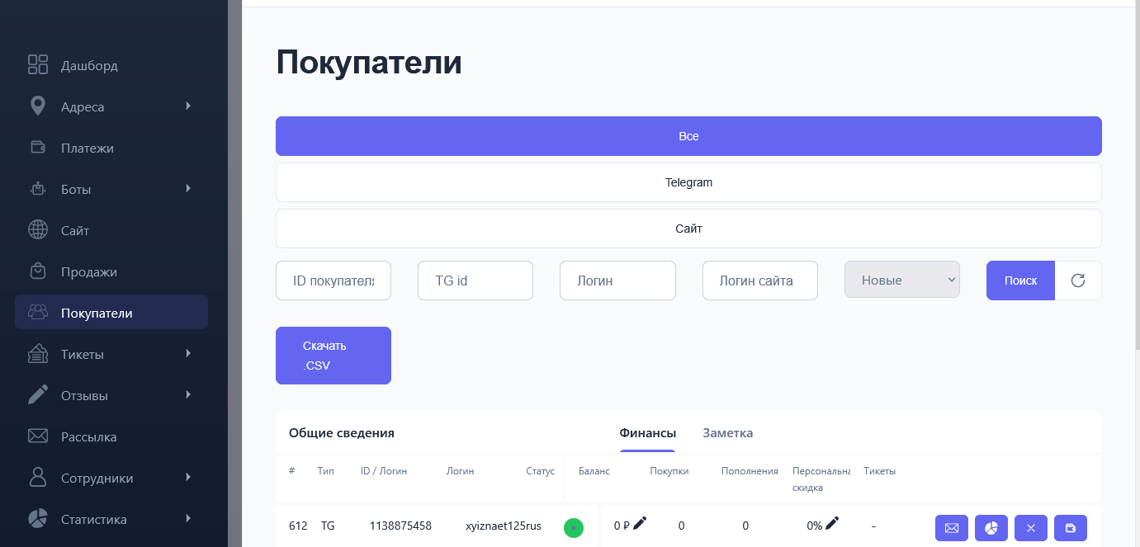This screenshot has width=1140, height=547.
Task: Select the Сайт filter option
Action: 688,229
